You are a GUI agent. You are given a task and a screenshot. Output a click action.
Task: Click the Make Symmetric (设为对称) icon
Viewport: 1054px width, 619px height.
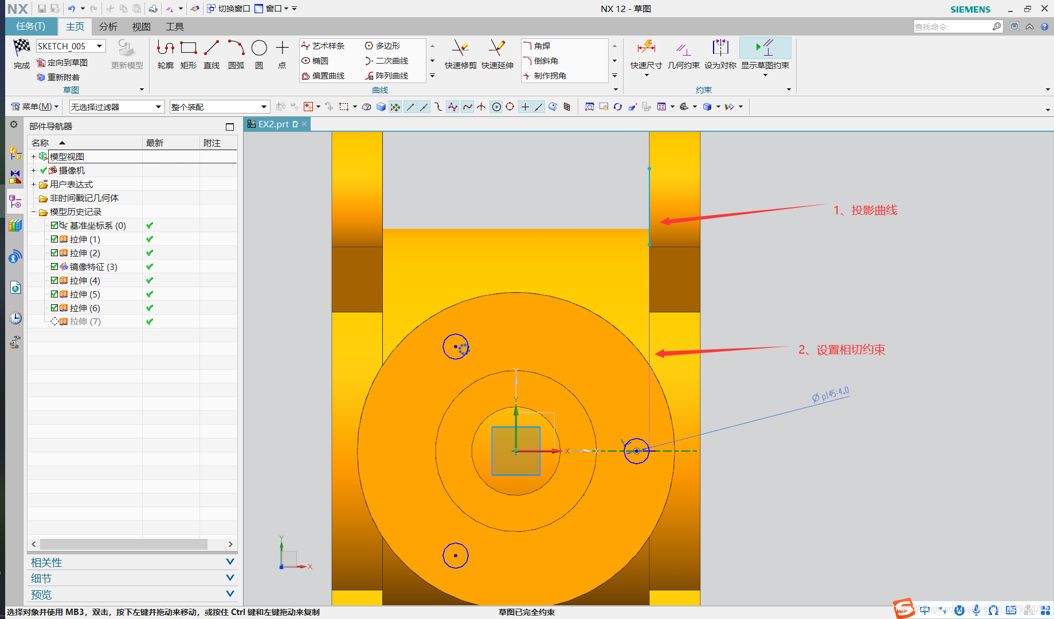click(x=720, y=48)
